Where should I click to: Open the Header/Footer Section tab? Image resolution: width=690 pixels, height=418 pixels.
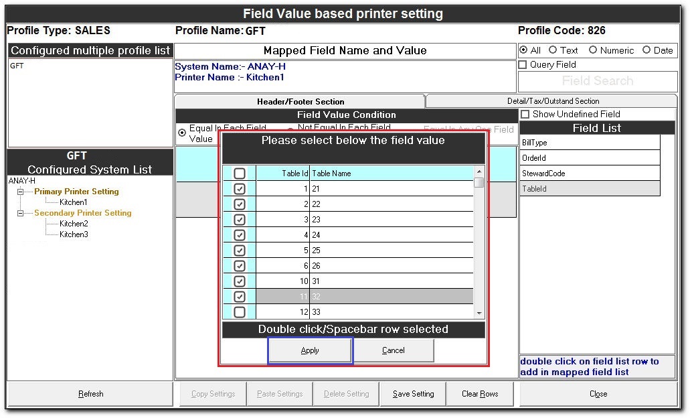[x=300, y=102]
